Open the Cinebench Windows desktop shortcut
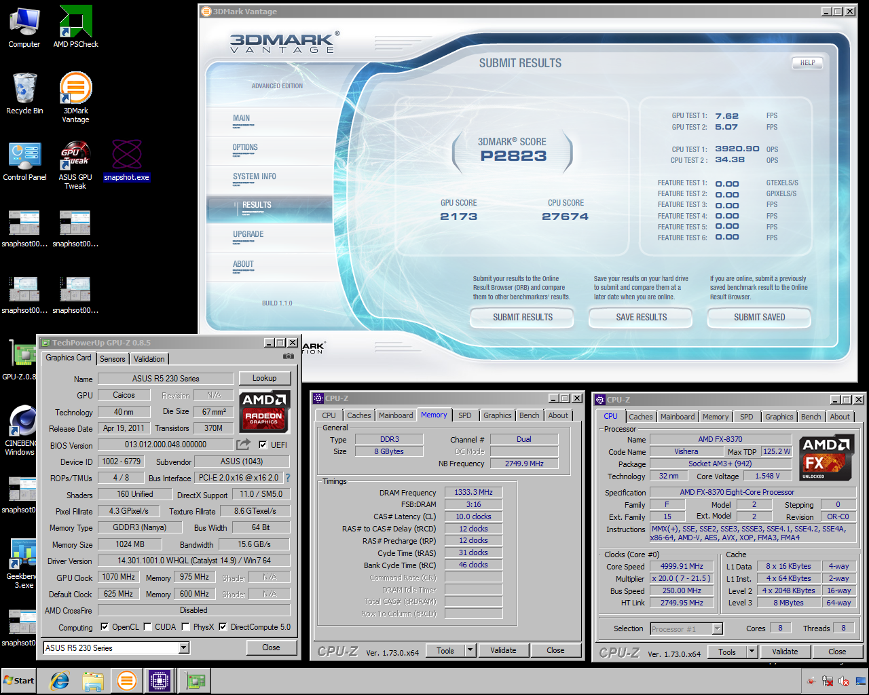Image resolution: width=869 pixels, height=695 pixels. click(x=22, y=430)
